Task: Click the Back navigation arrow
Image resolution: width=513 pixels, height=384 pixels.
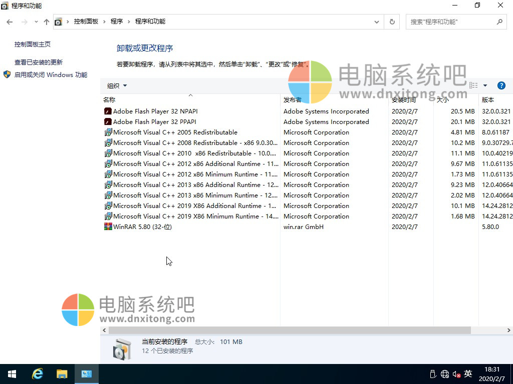Action: point(10,22)
